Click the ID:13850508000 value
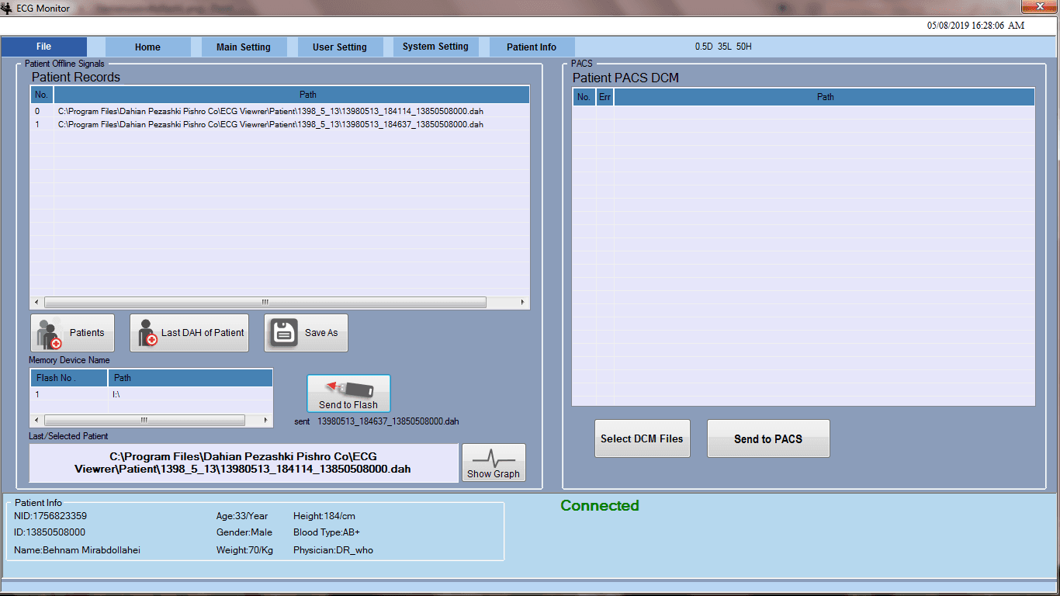This screenshot has height=596, width=1060. tap(50, 532)
